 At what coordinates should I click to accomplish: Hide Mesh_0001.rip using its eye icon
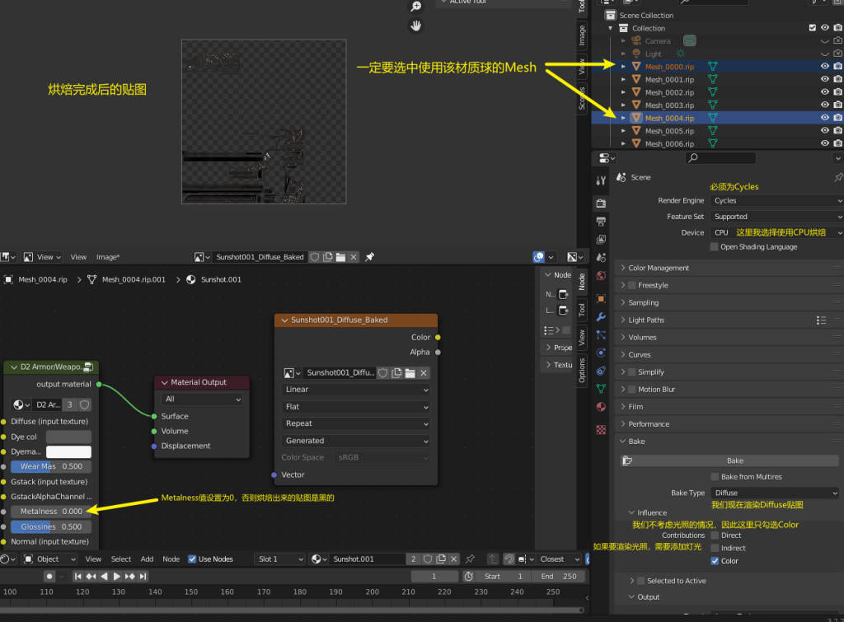point(824,80)
